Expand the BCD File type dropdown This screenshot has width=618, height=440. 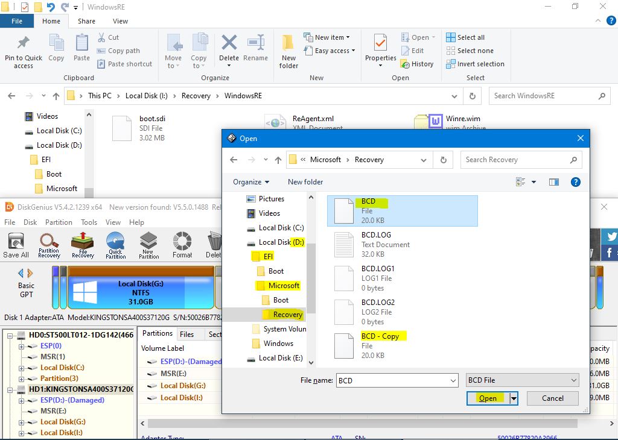point(573,380)
